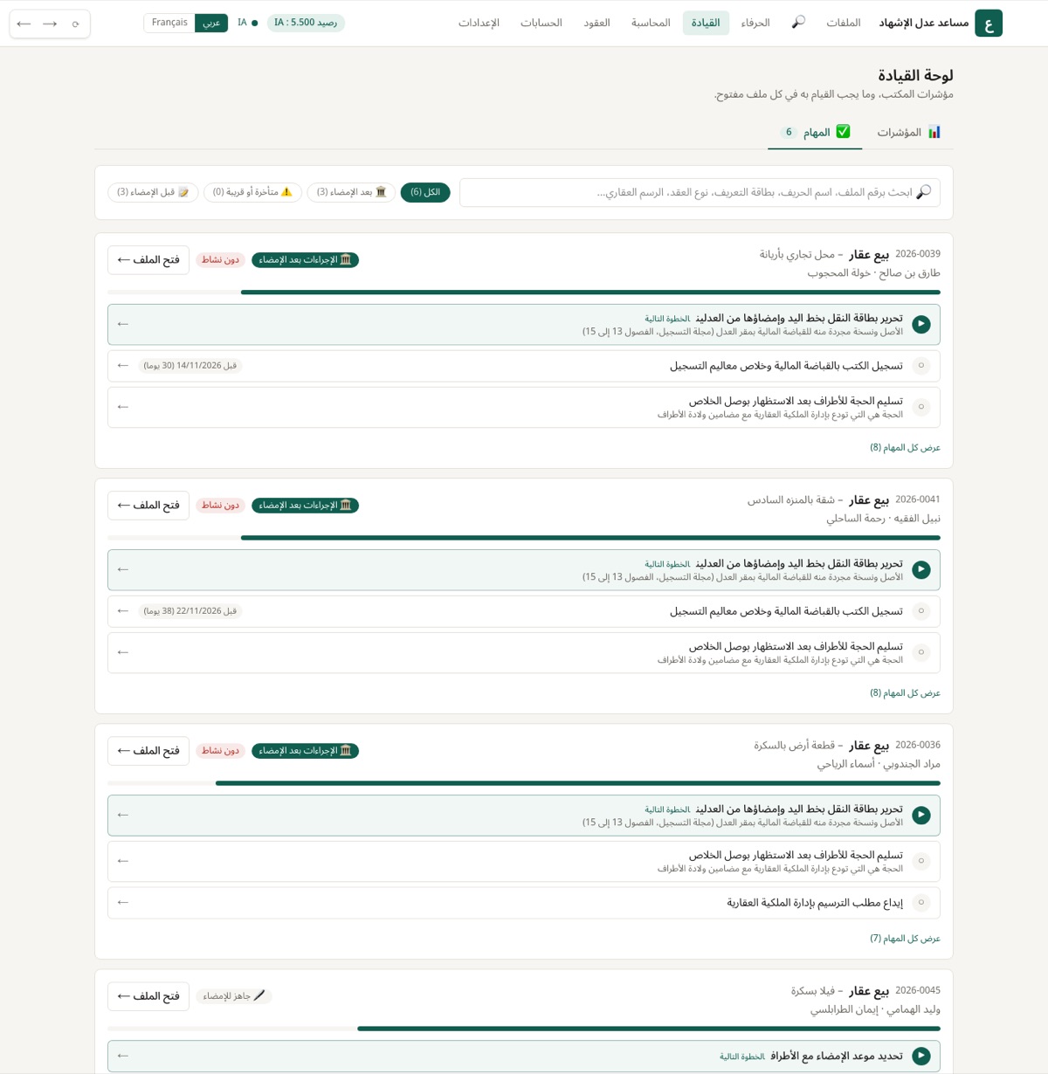Click play icon for task in file 2026-0041
Image resolution: width=1048 pixels, height=1074 pixels.
pos(920,570)
